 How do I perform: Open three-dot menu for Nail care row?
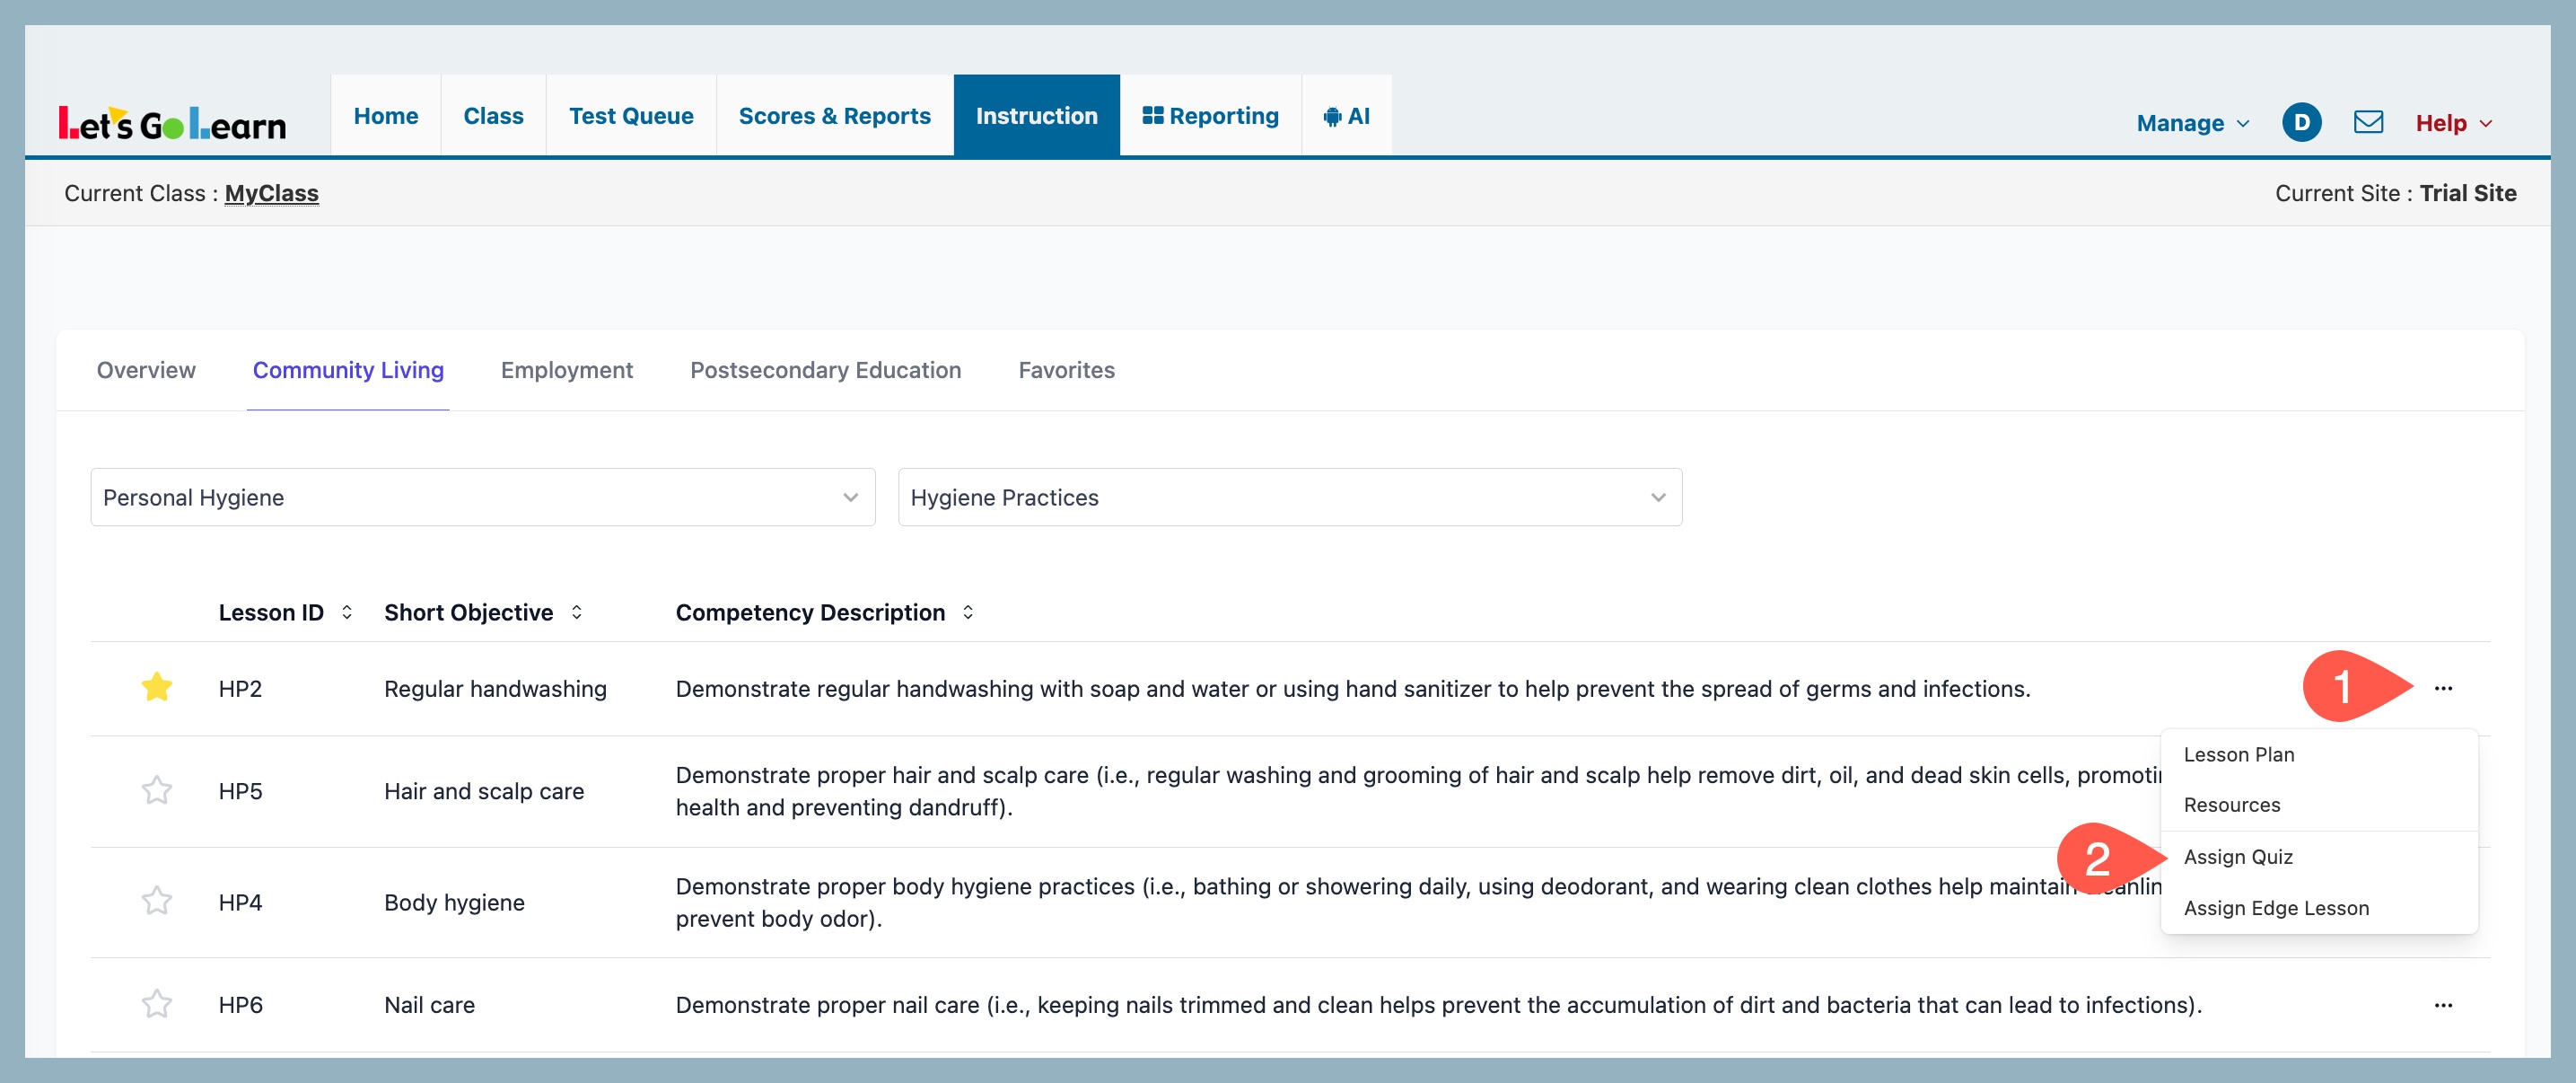(2443, 1005)
